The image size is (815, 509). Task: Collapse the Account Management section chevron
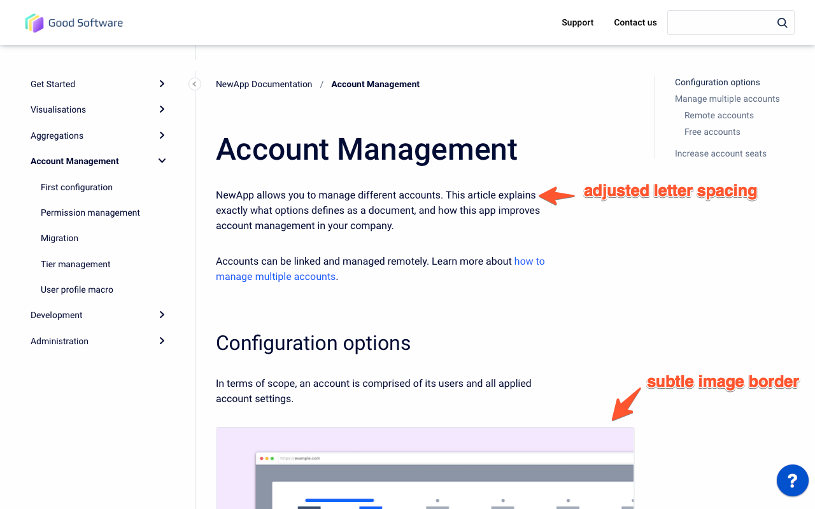pyautogui.click(x=162, y=161)
